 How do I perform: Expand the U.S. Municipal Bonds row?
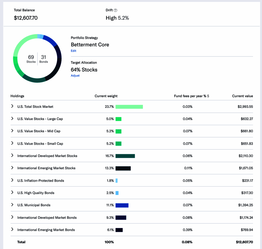tap(12, 205)
